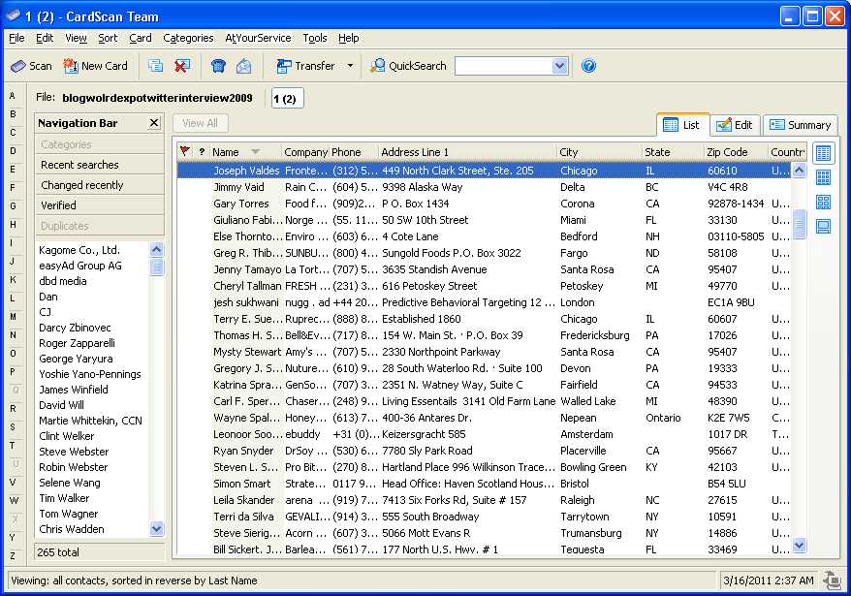Click the '1 (2)' file tab

(287, 99)
